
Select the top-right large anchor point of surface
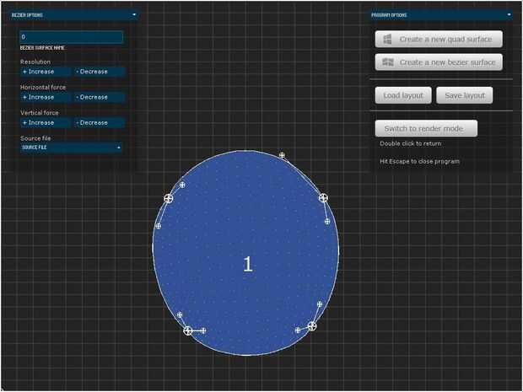(323, 198)
